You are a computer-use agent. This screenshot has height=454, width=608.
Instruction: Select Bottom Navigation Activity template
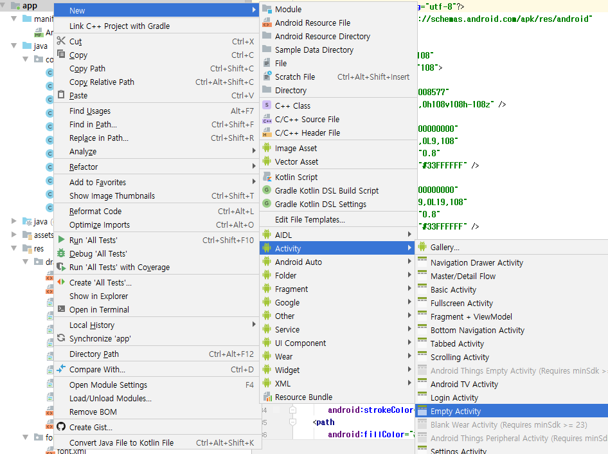(512, 331)
